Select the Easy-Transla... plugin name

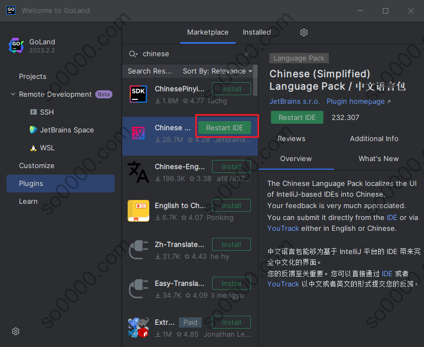[x=180, y=283]
